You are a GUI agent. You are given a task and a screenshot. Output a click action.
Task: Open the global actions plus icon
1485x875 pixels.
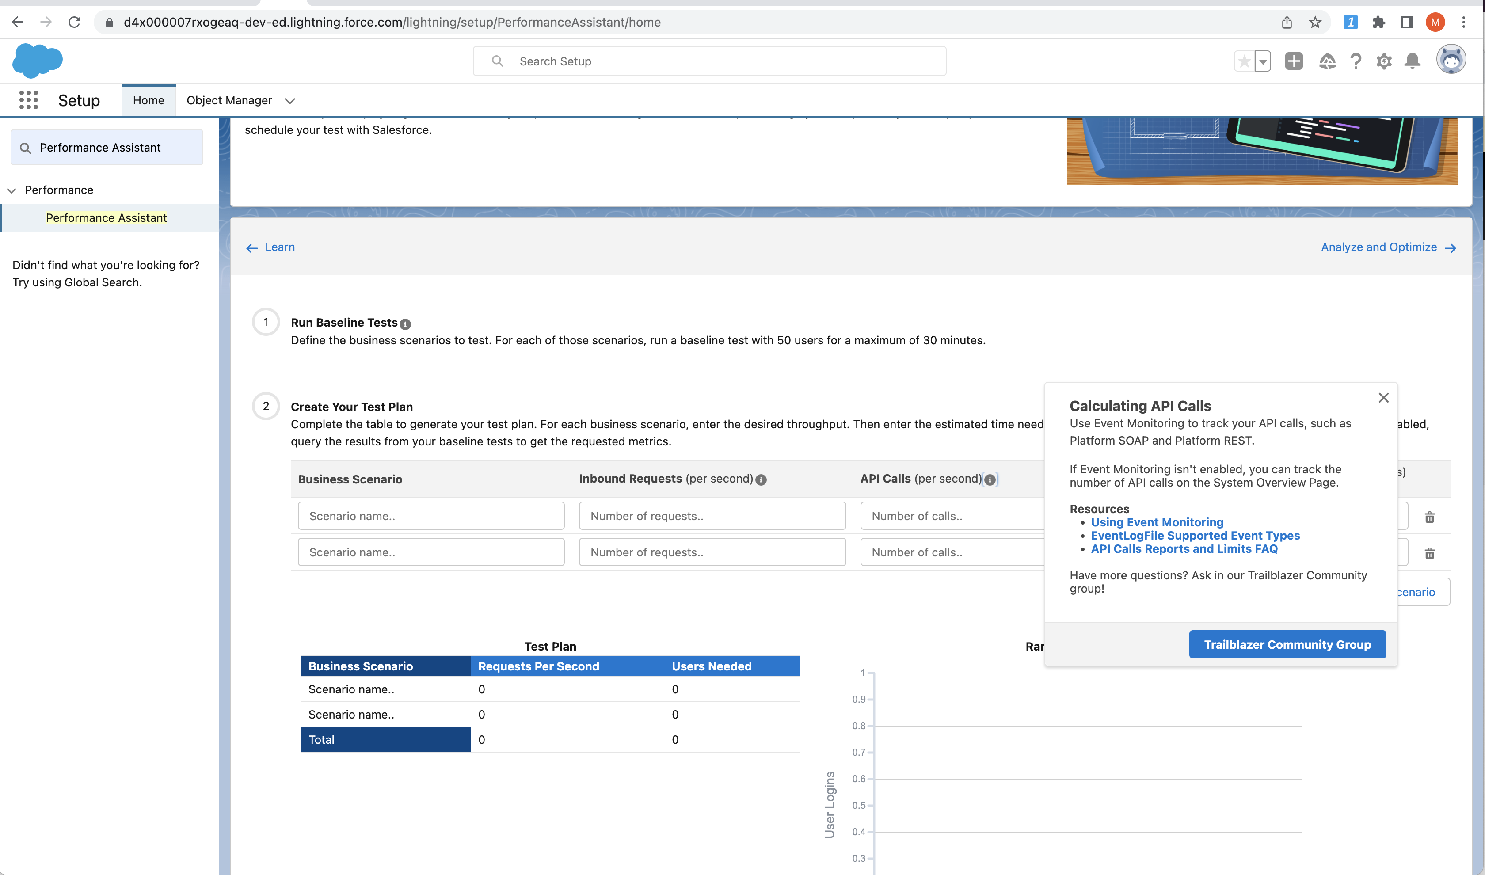point(1294,61)
